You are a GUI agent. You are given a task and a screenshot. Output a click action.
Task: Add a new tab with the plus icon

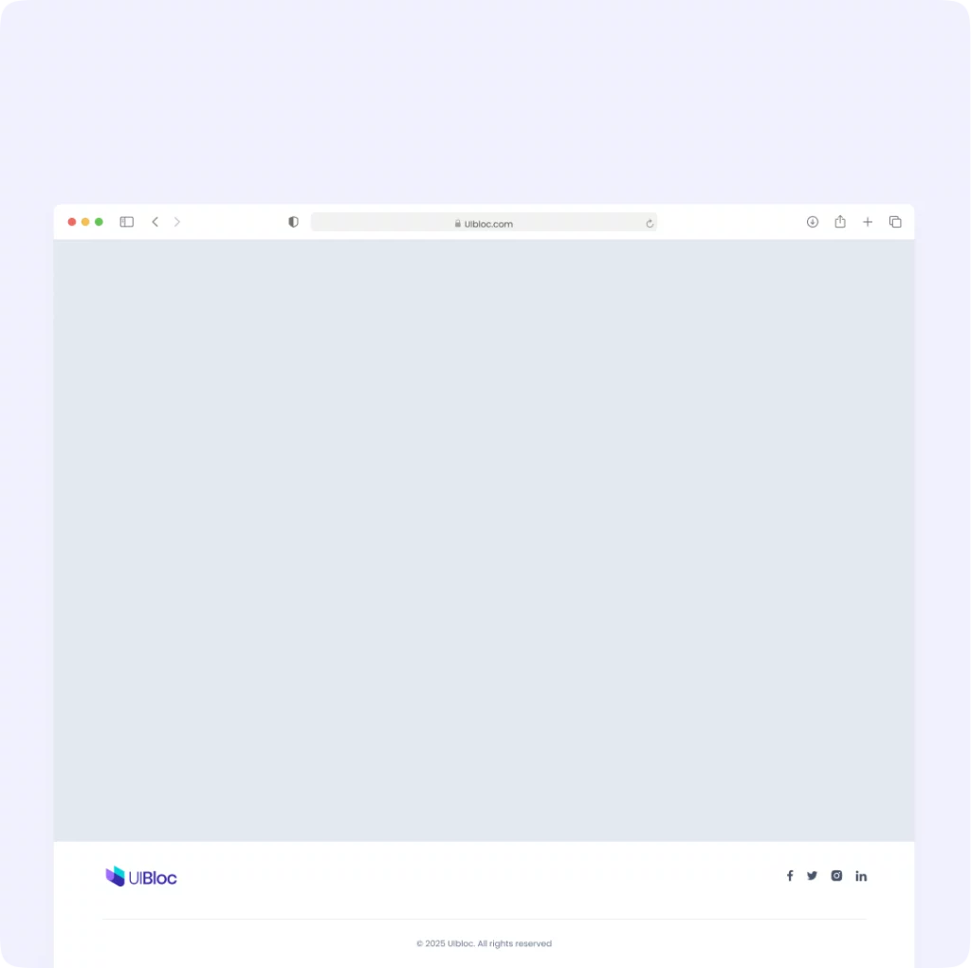tap(868, 222)
